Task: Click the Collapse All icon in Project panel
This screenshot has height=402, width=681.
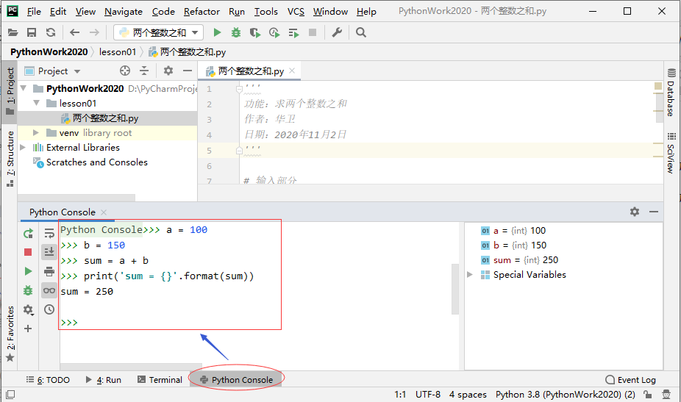Action: pos(144,71)
